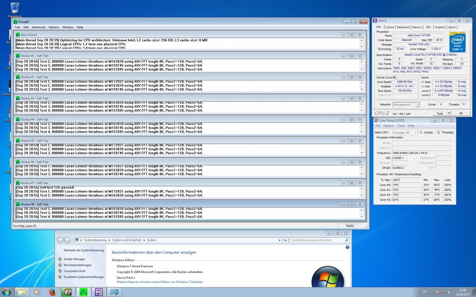Open the Computerschutz link
Screen dimensions: 476x297
[x=75, y=271]
